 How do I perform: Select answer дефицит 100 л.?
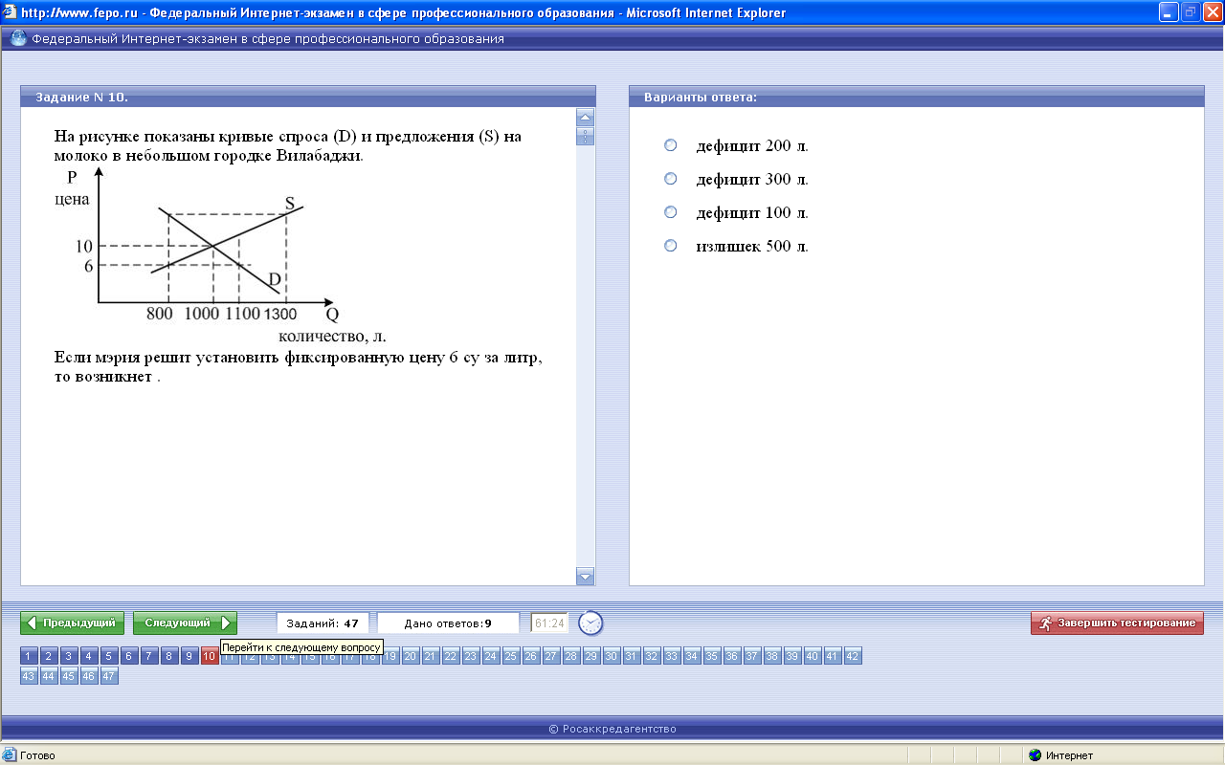tap(671, 212)
